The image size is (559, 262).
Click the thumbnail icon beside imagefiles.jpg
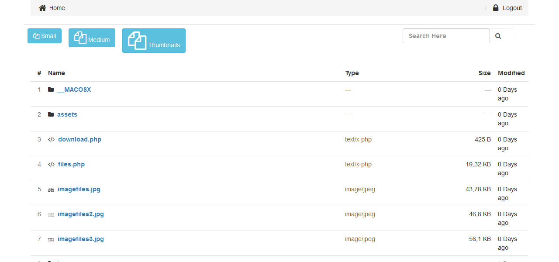tap(51, 190)
